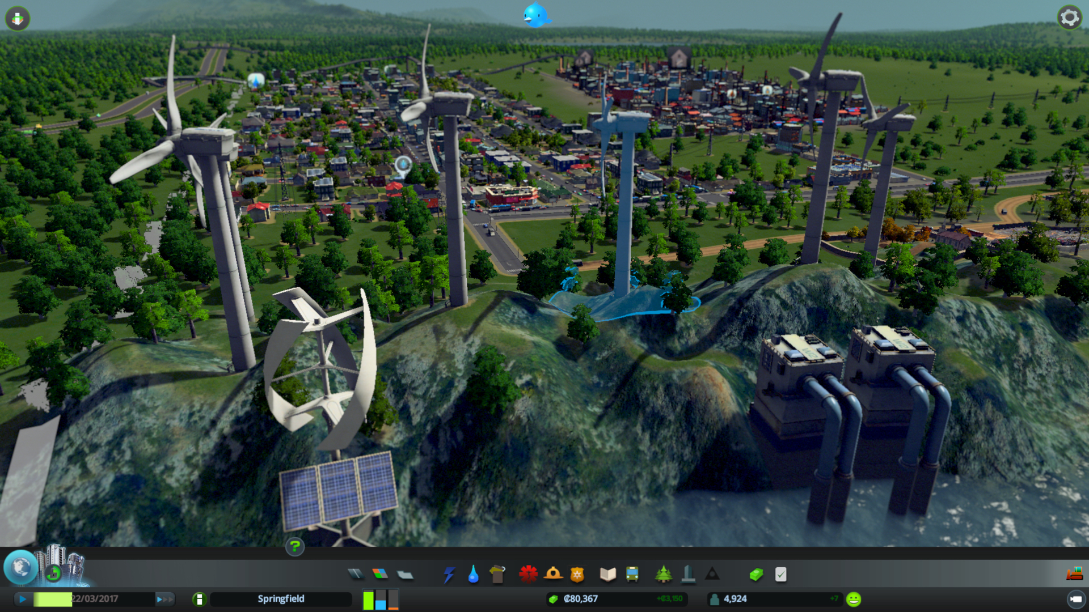The height and width of the screenshot is (612, 1089).
Task: Open the Economy panel
Action: pos(756,575)
